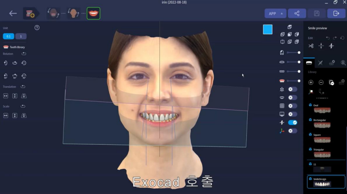Open the help question mark

pyautogui.click(x=37, y=27)
